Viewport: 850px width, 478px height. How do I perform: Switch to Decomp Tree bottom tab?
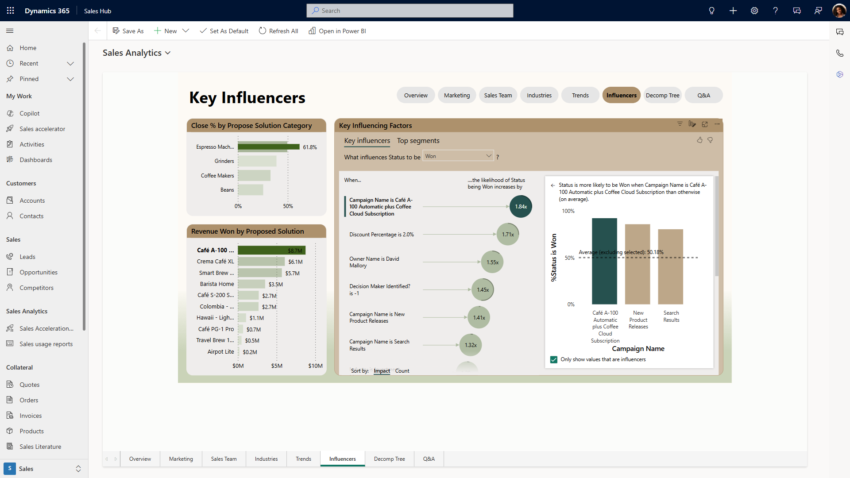(389, 459)
